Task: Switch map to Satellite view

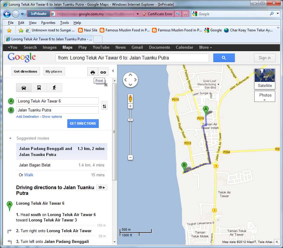Action: click(264, 85)
